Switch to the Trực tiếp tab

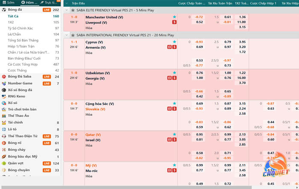click(x=49, y=3)
